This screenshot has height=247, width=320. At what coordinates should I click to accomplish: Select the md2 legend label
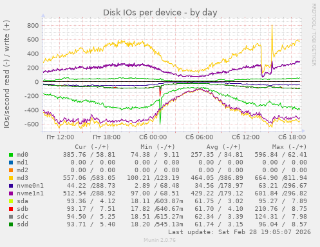tap(23, 170)
